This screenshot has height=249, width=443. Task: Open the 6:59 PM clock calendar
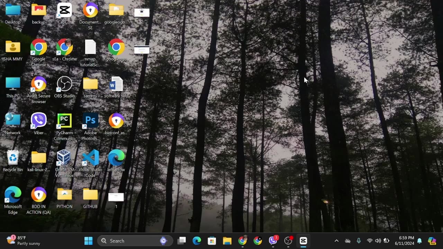(404, 241)
